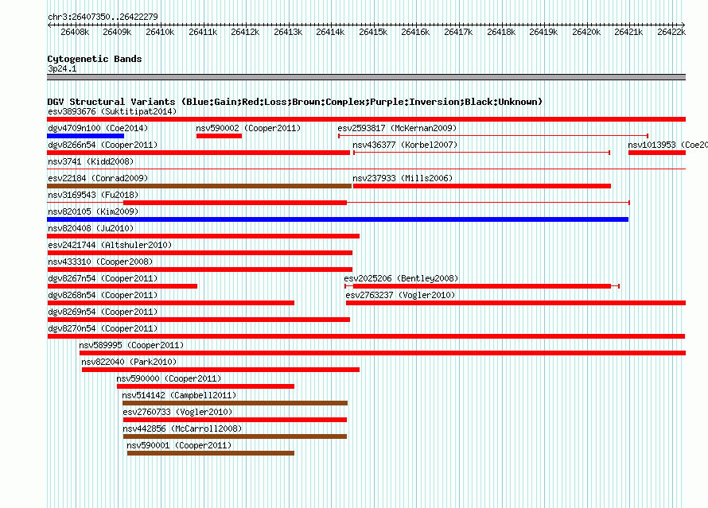Viewport: 708px width, 508px height.
Task: Select nsv514142 (Campbell2011) variant label
Action: pyautogui.click(x=179, y=395)
